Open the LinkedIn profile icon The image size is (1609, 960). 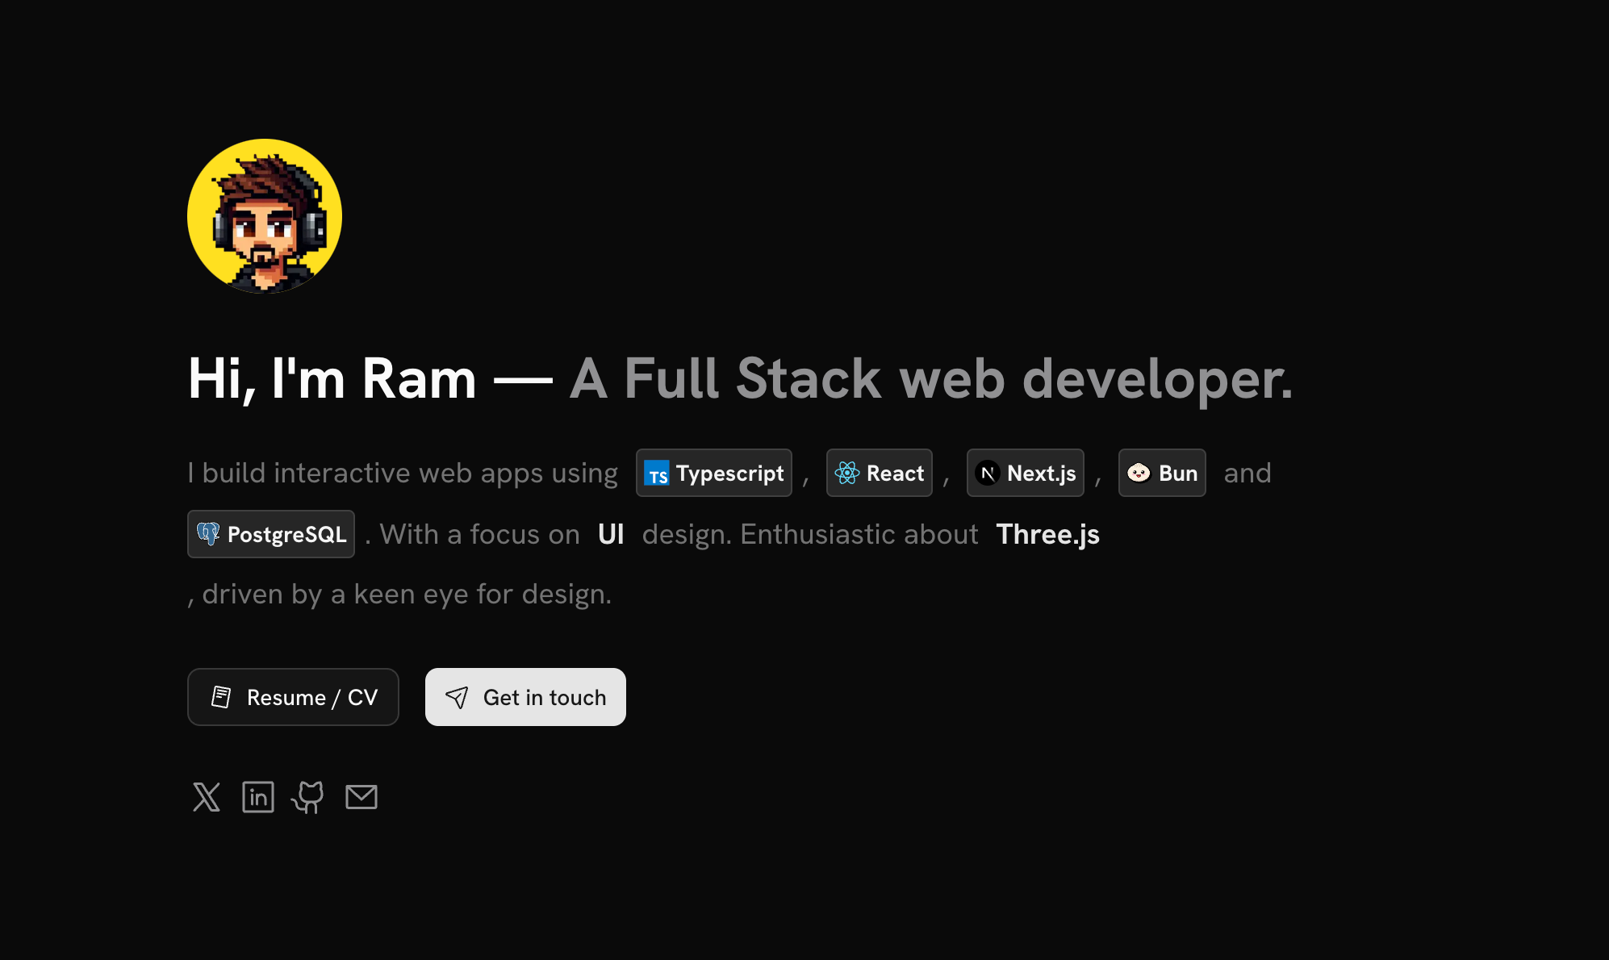258,797
